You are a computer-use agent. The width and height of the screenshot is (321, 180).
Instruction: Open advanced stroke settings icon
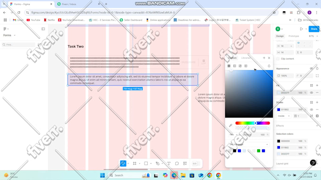click(x=312, y=116)
